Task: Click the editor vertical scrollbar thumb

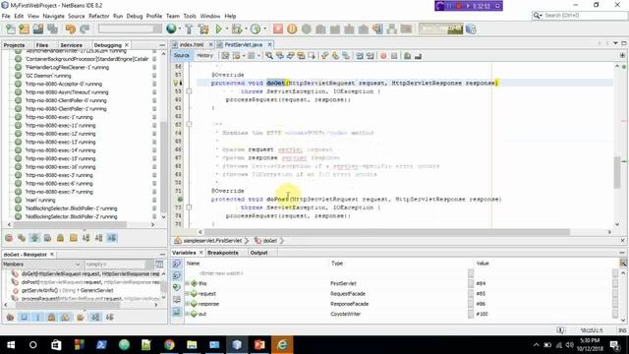Action: click(617, 172)
